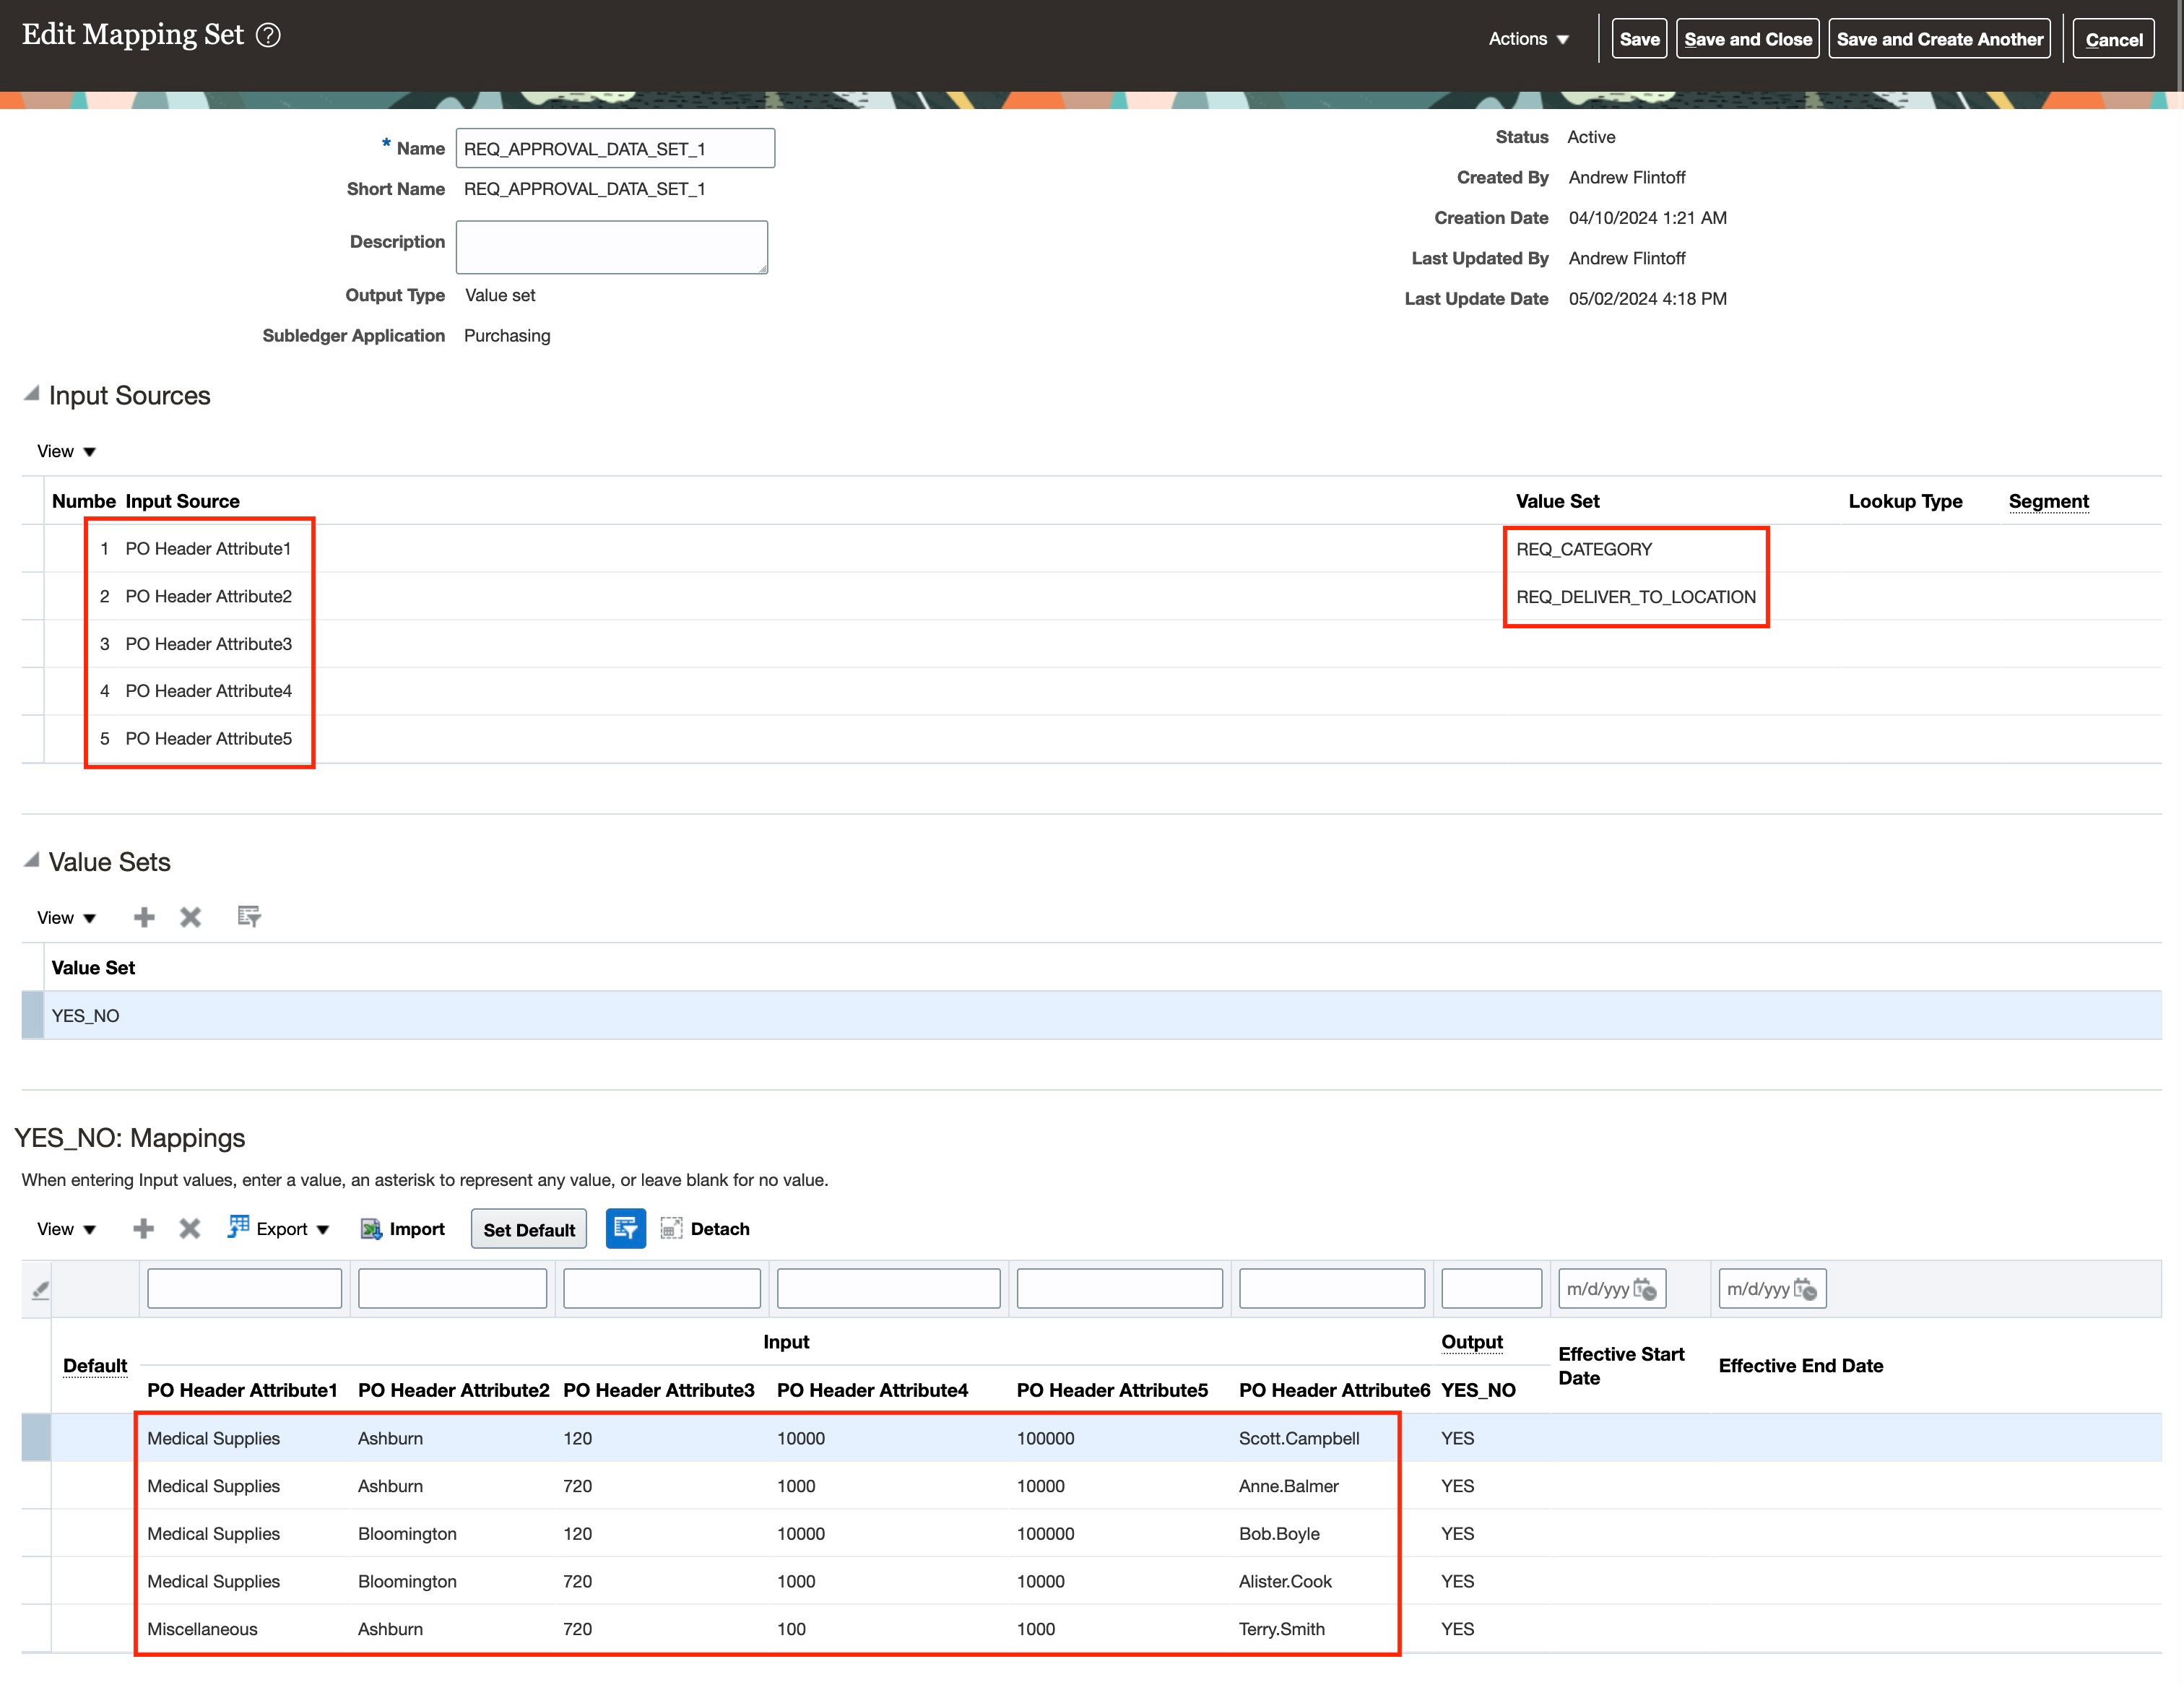Open query by example in Value Sets toolbar

click(249, 916)
